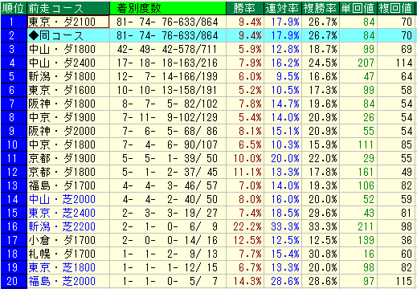This screenshot has width=417, height=289.
Task: Click the 211 単回値 value
Action: point(366,226)
